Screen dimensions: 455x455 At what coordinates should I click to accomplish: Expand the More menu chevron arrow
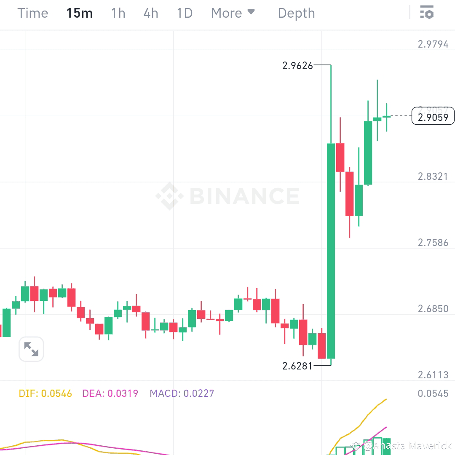(x=252, y=13)
